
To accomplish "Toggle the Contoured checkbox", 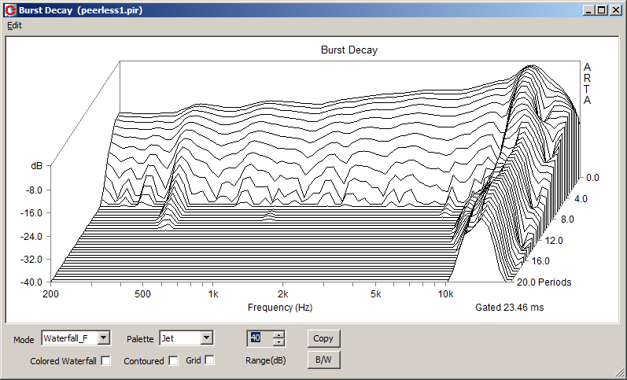I will point(173,360).
